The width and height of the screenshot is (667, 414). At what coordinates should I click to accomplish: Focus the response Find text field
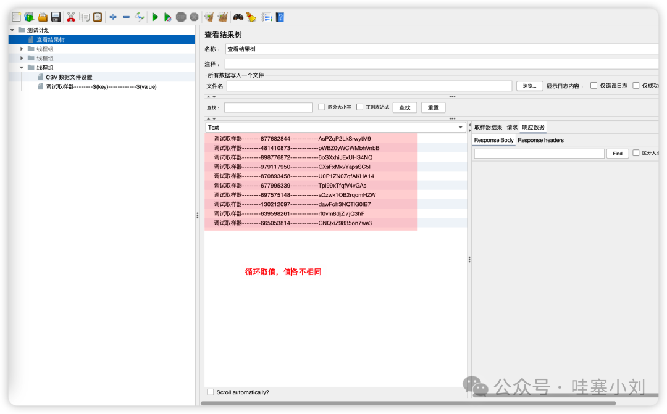point(539,154)
